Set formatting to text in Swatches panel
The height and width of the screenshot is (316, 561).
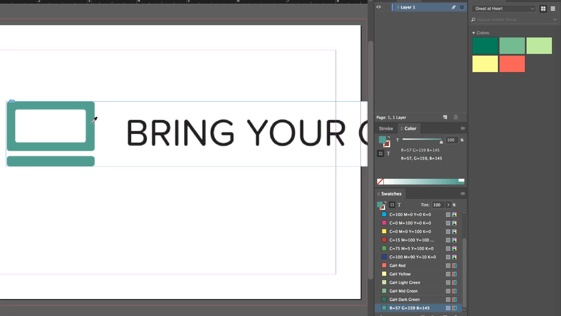click(399, 205)
